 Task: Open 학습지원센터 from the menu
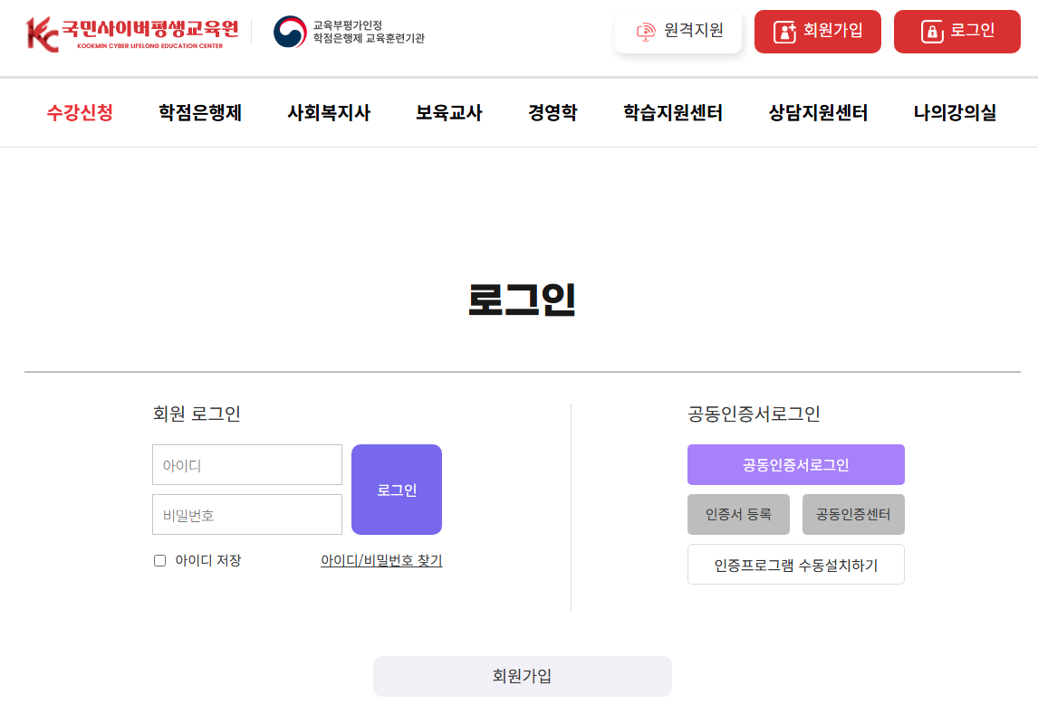click(670, 112)
